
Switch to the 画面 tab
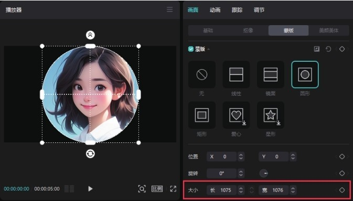coord(193,10)
